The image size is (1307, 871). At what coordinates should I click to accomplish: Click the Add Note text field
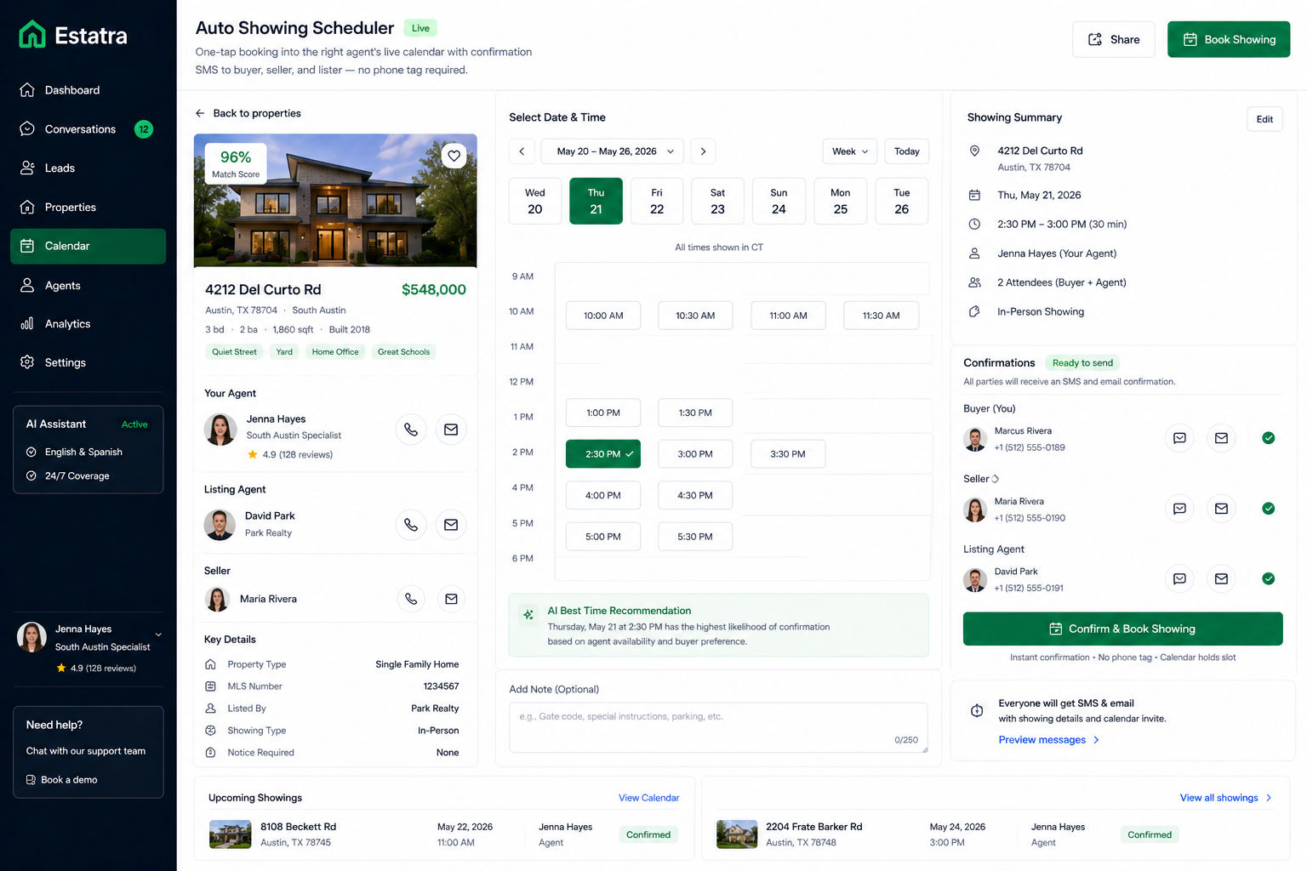click(x=718, y=727)
